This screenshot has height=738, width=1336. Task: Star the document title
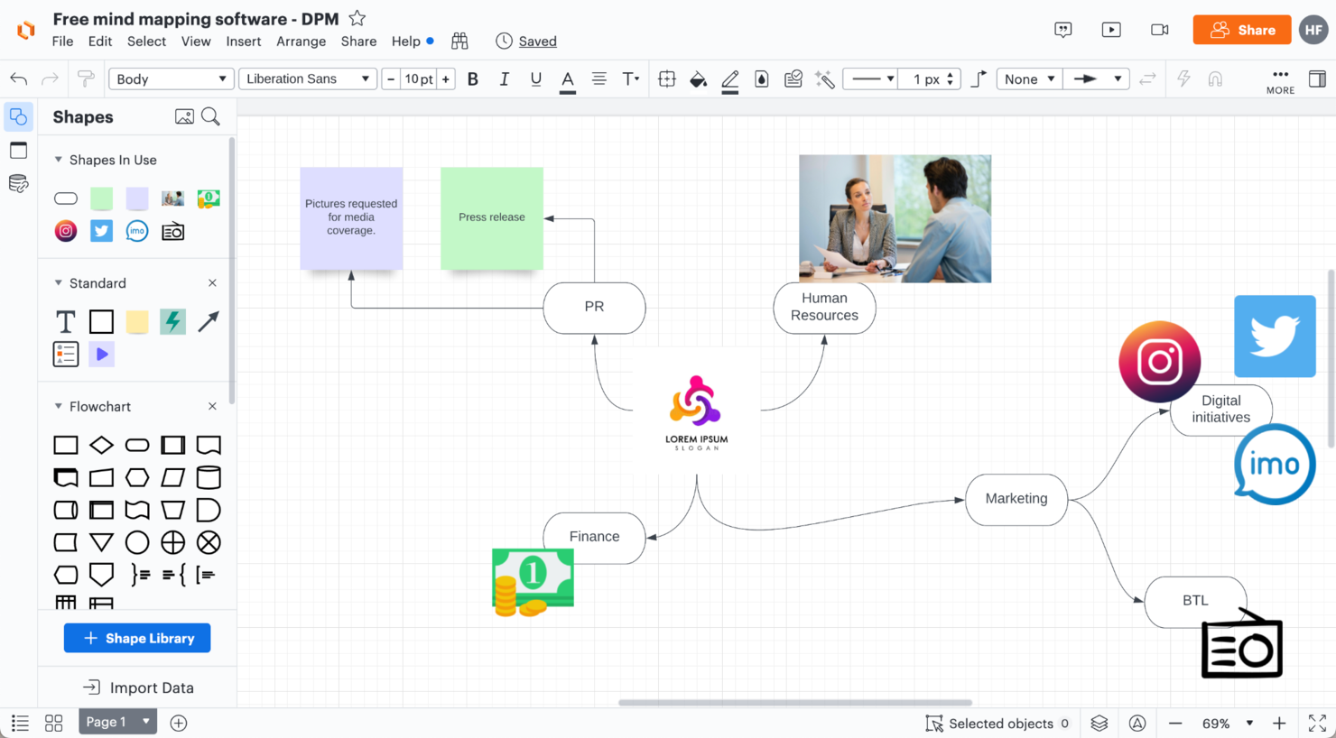(x=357, y=18)
